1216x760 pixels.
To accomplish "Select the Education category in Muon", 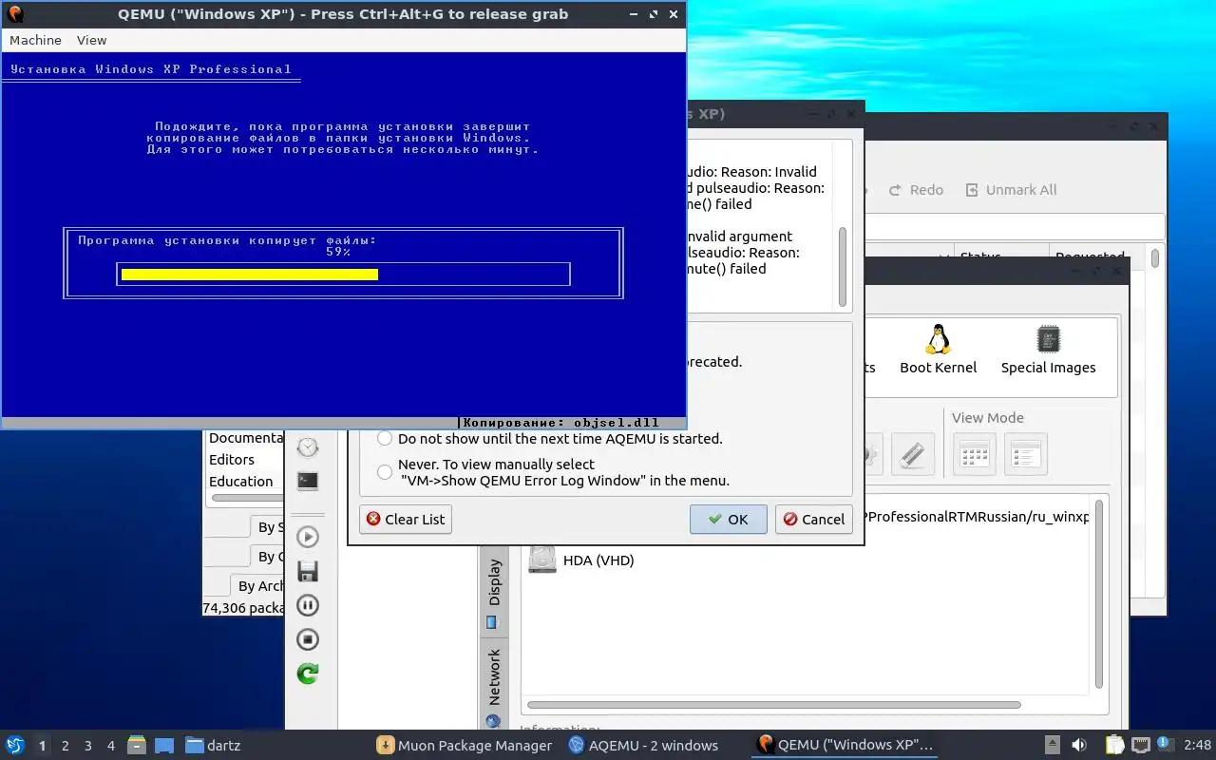I will tap(241, 482).
